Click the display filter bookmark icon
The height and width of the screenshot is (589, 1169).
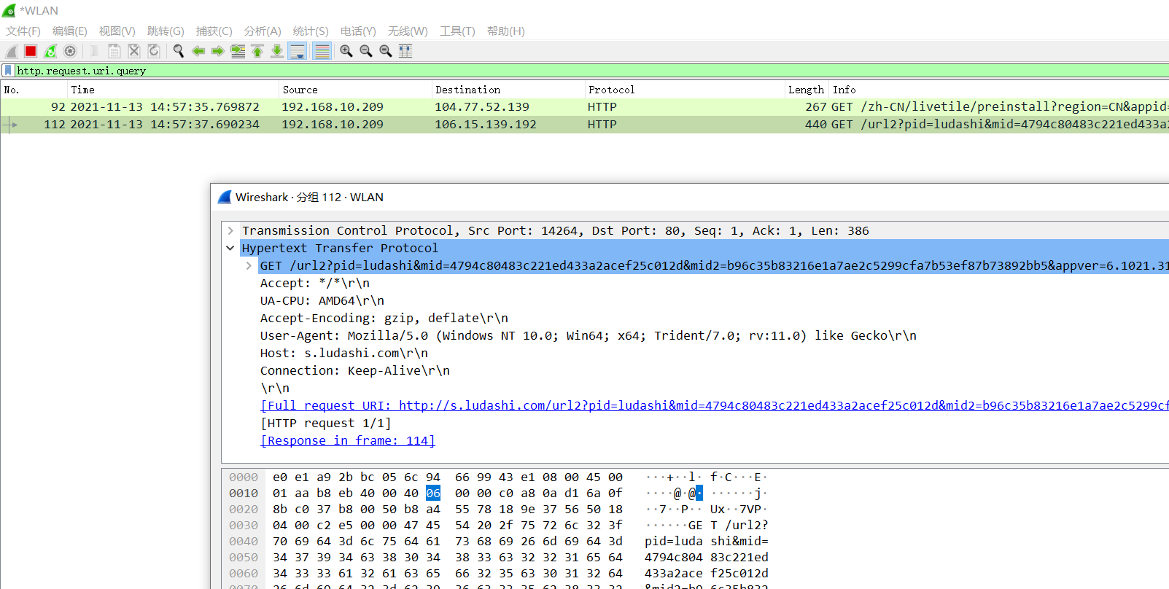pyautogui.click(x=8, y=71)
